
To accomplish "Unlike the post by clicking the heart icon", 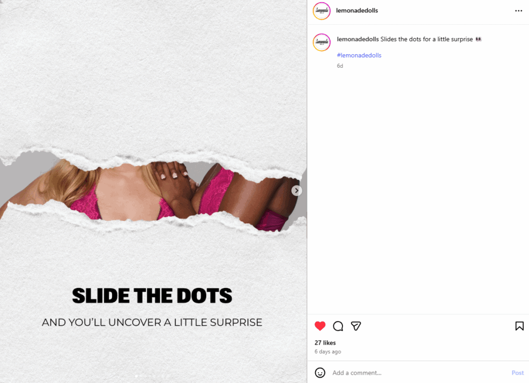I will pyautogui.click(x=320, y=326).
